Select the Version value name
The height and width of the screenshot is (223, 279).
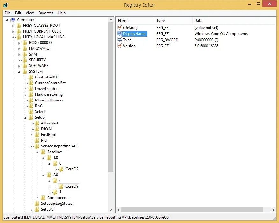click(129, 46)
